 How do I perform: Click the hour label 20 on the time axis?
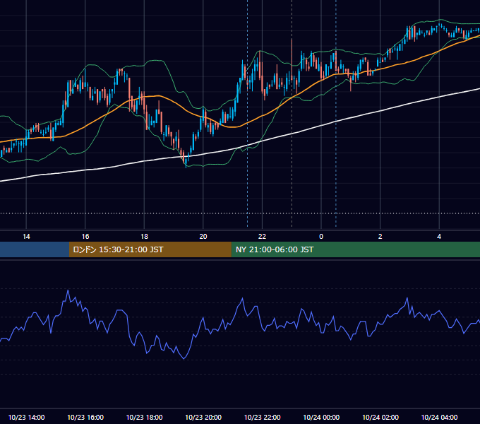pos(203,237)
